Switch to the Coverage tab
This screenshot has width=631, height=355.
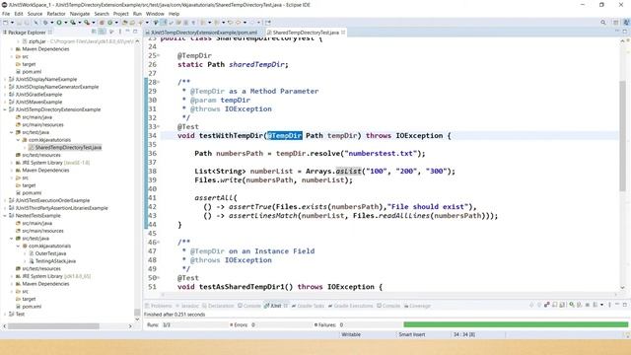tap(417, 306)
